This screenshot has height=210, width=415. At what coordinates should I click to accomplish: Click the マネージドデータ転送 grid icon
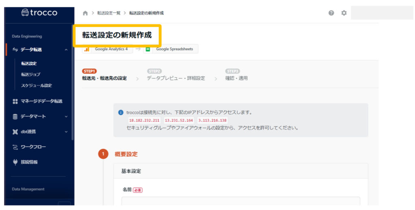(15, 101)
